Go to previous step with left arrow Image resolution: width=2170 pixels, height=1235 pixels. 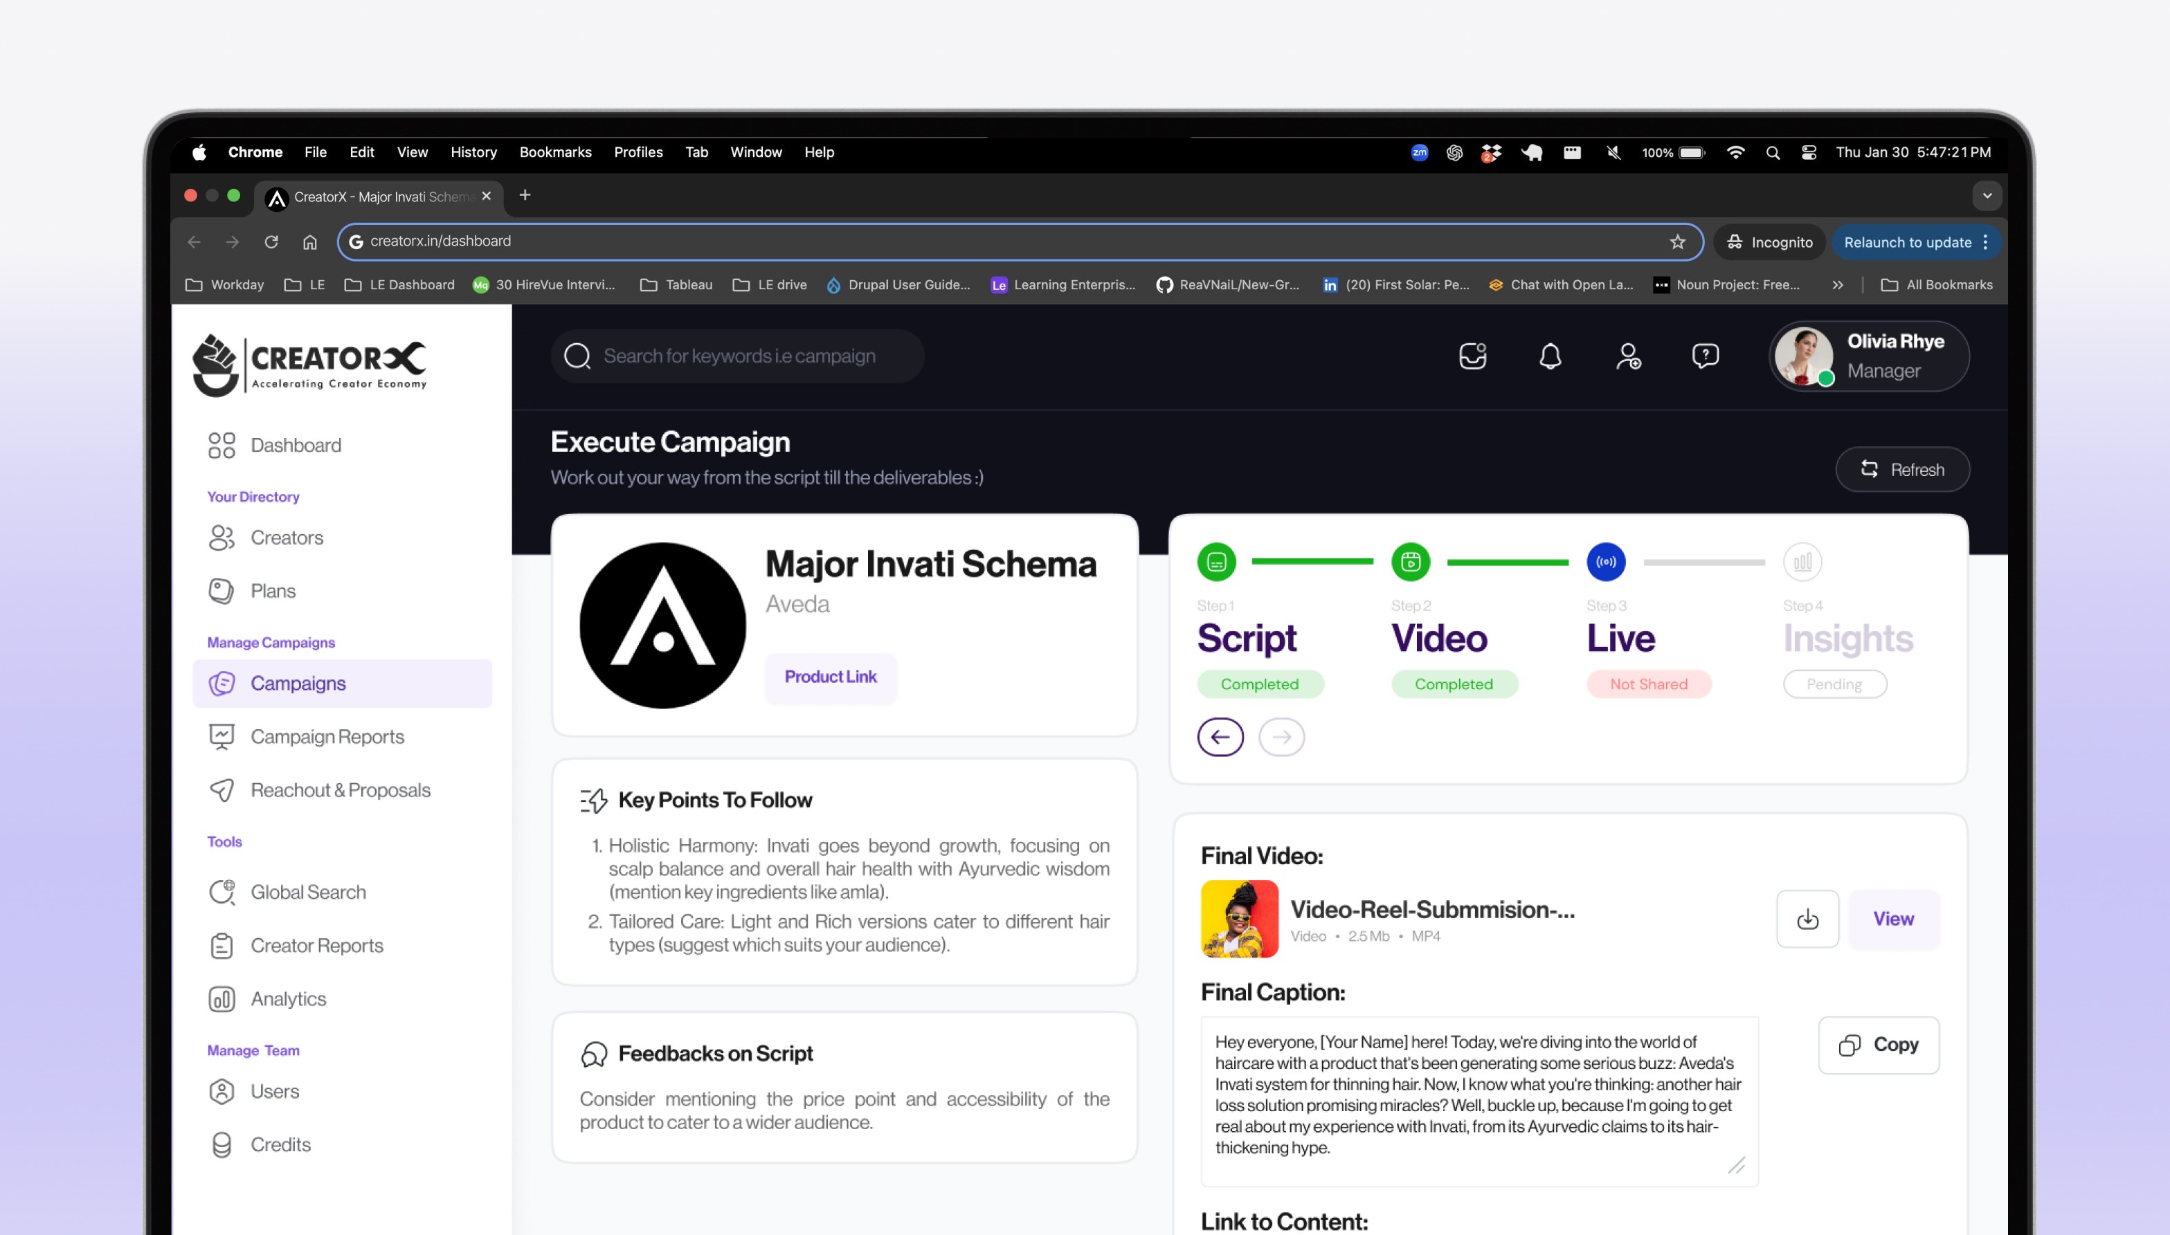1221,737
